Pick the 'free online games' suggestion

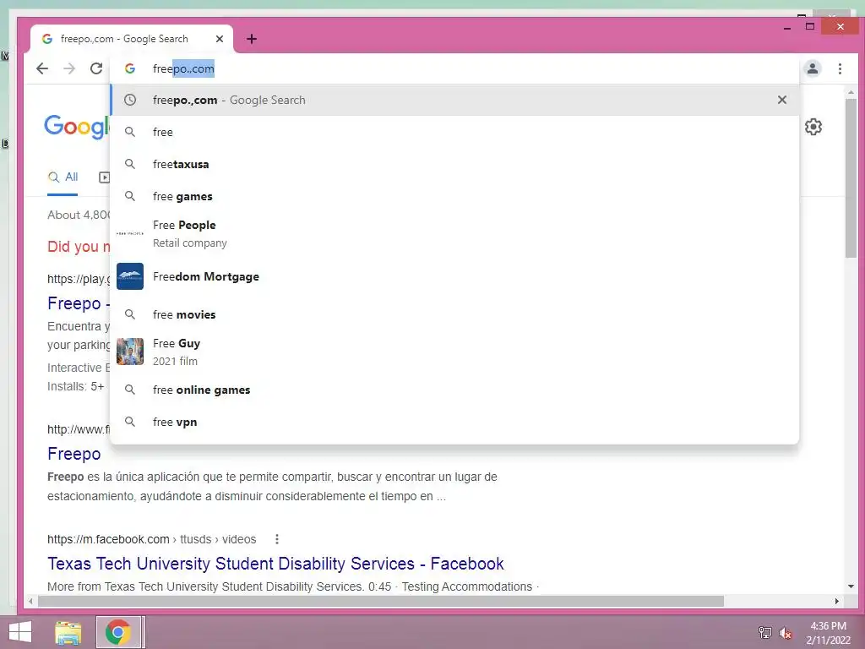(x=454, y=390)
